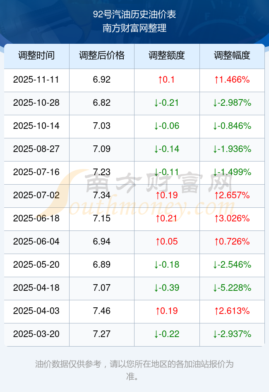Select the 调整后价格 column header
Viewport: 269px width, 392px height.
coord(102,56)
